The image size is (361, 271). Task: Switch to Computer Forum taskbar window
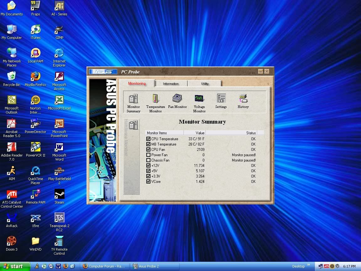pyautogui.click(x=105, y=266)
